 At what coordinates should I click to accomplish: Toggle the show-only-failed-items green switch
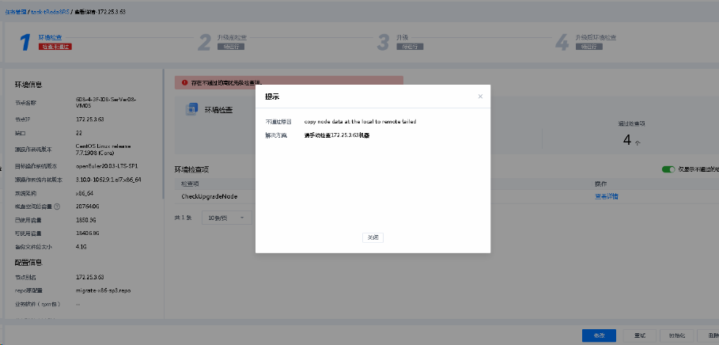coord(668,169)
